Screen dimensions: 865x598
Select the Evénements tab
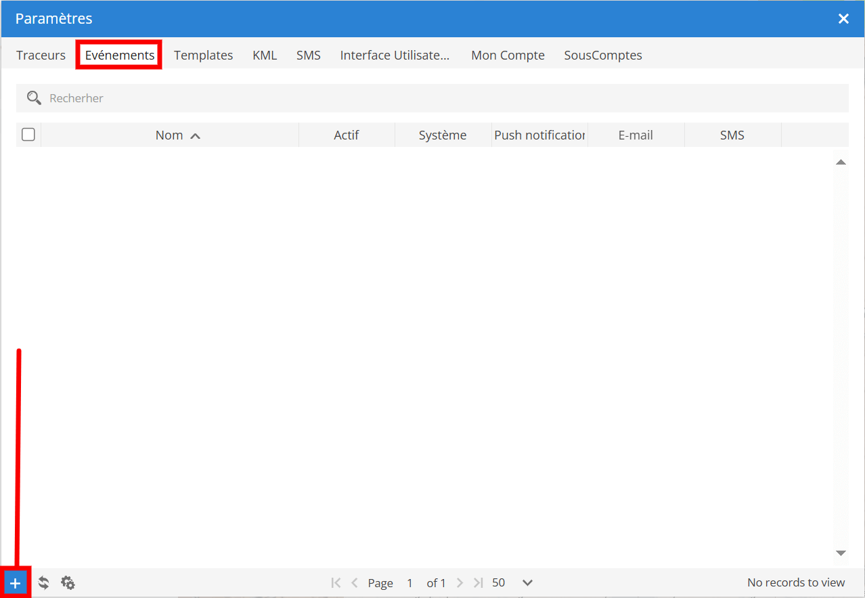click(120, 56)
